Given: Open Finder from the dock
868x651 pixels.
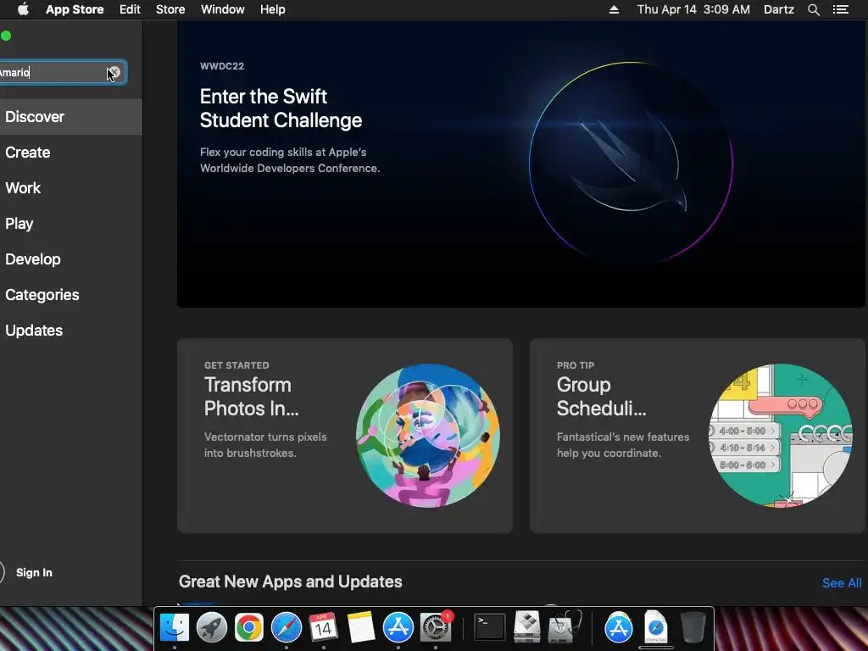Looking at the screenshot, I should point(175,628).
